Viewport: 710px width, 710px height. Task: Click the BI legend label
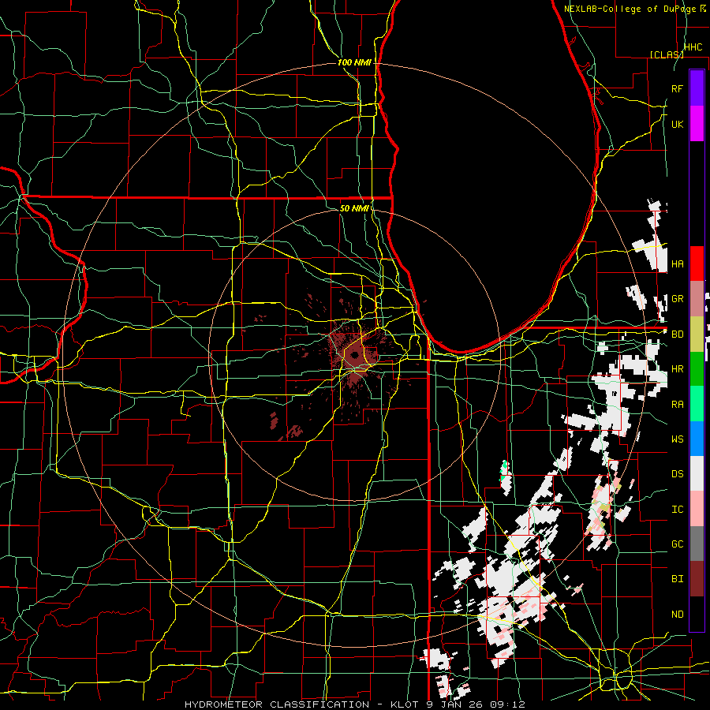(678, 579)
